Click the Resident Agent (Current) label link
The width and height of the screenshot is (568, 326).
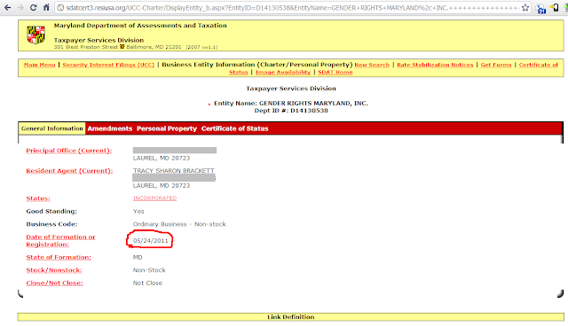pos(69,171)
